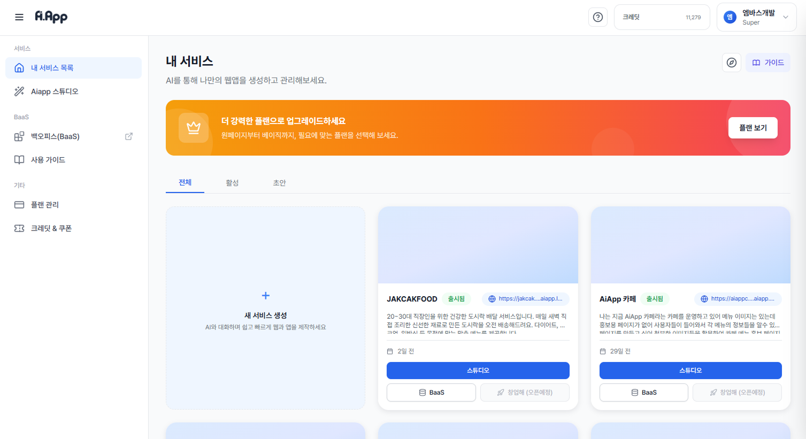Open the JAKCAKFOOD service URL link
Screen dimensions: 806x439
[x=525, y=299]
